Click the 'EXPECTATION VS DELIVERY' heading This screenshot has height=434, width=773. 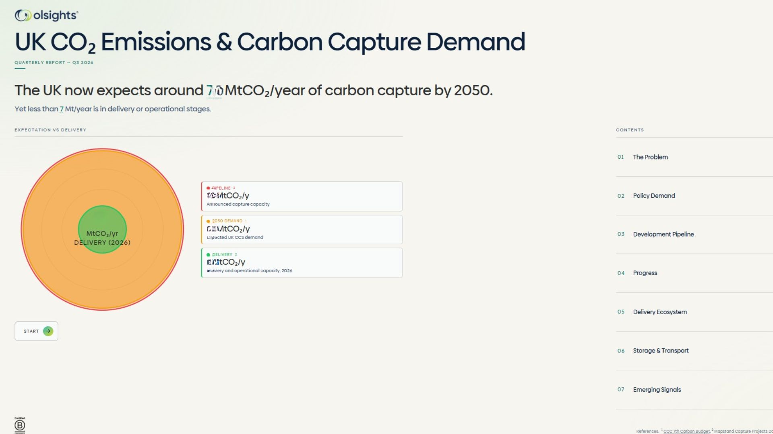click(50, 130)
